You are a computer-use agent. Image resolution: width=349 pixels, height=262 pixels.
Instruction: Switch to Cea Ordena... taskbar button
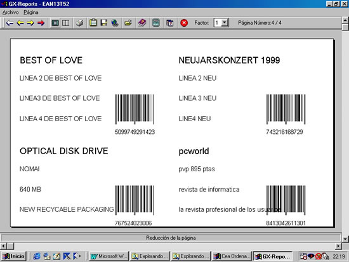(232, 256)
